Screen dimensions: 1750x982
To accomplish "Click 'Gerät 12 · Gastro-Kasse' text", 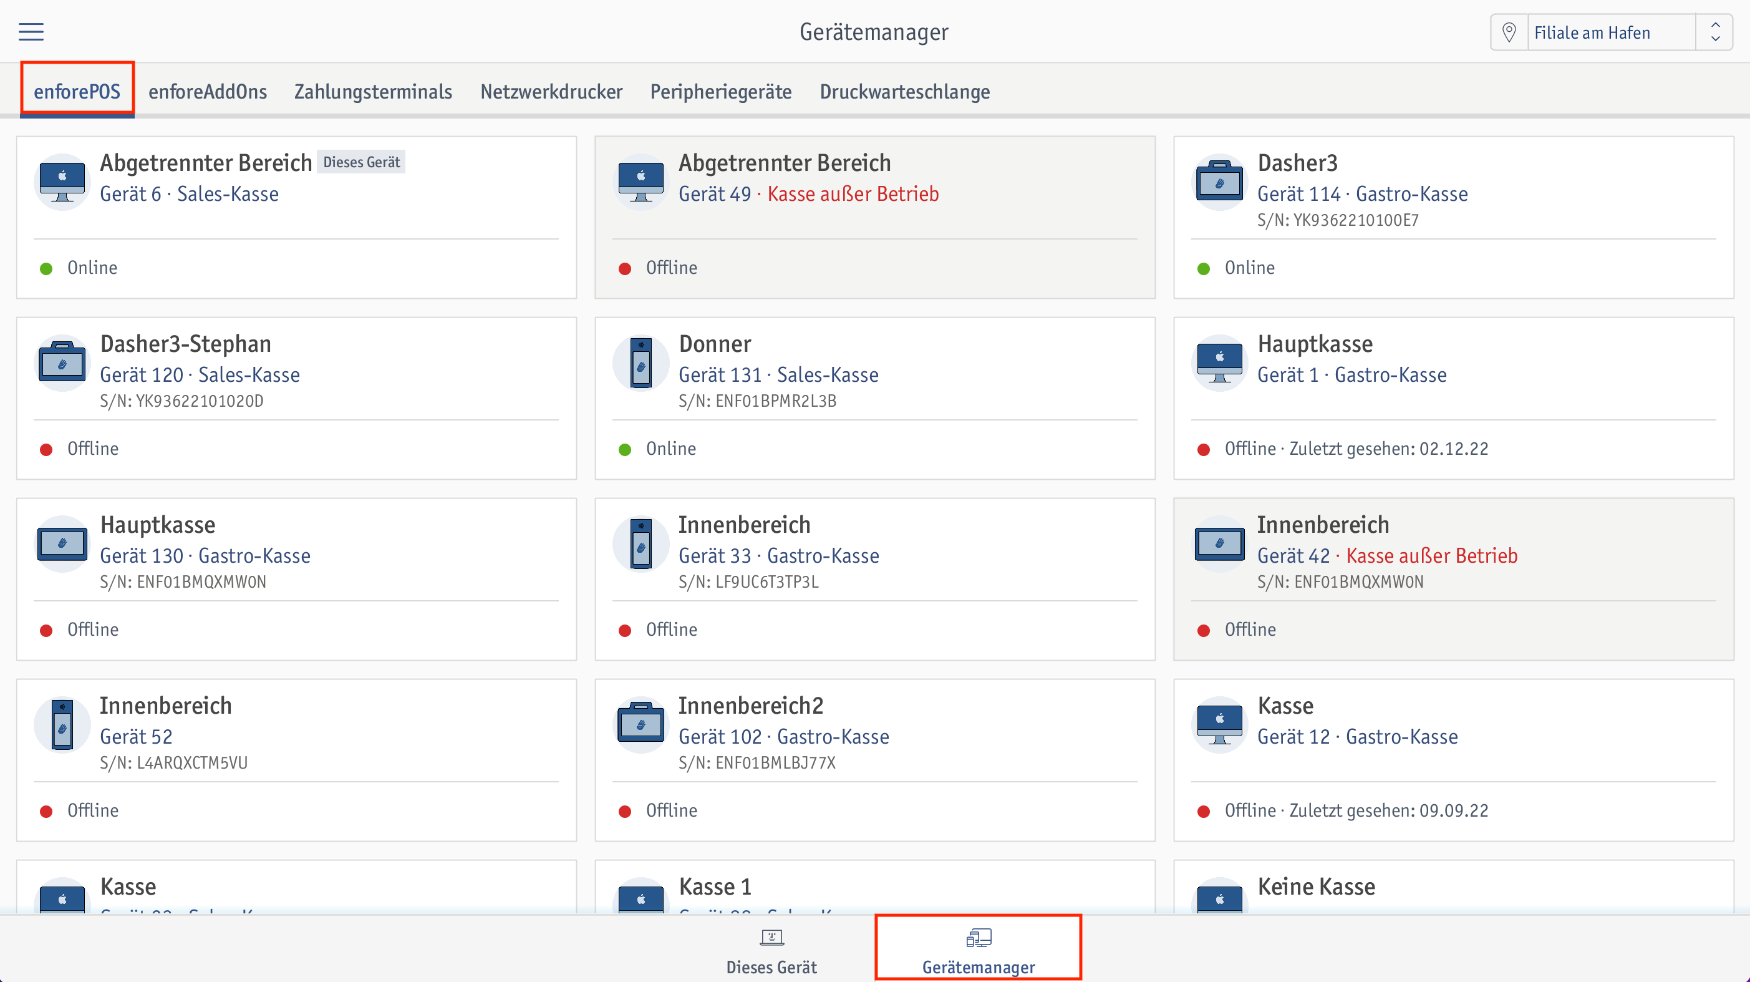I will [1357, 736].
